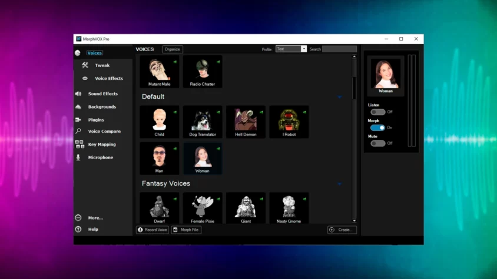Click the Morph File button

(186, 230)
